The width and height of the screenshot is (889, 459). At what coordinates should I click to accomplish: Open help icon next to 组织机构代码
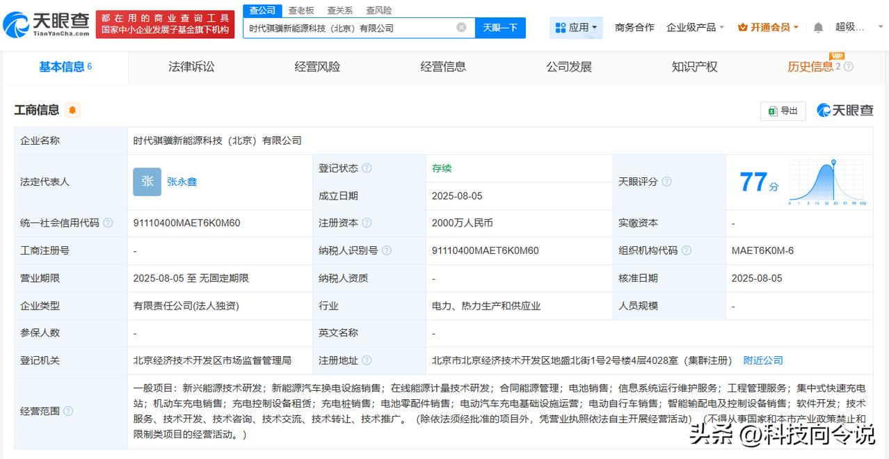(686, 250)
